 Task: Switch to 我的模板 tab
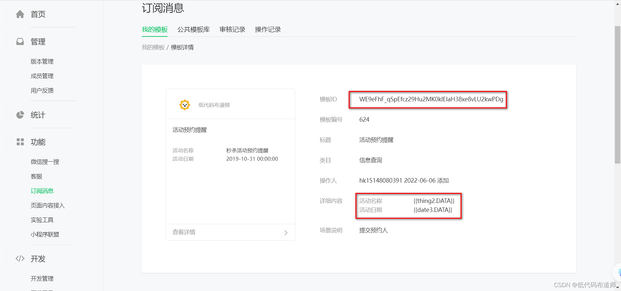point(155,29)
